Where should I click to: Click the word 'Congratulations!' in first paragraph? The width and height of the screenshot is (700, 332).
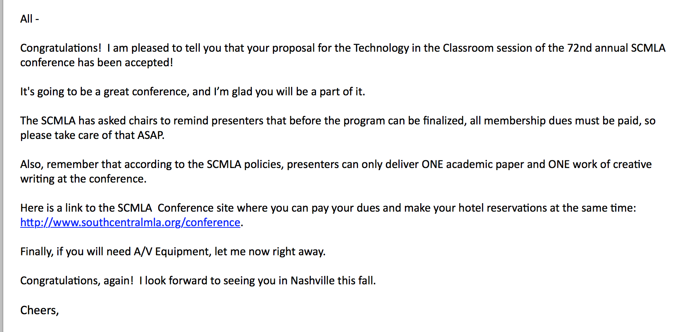pos(61,48)
